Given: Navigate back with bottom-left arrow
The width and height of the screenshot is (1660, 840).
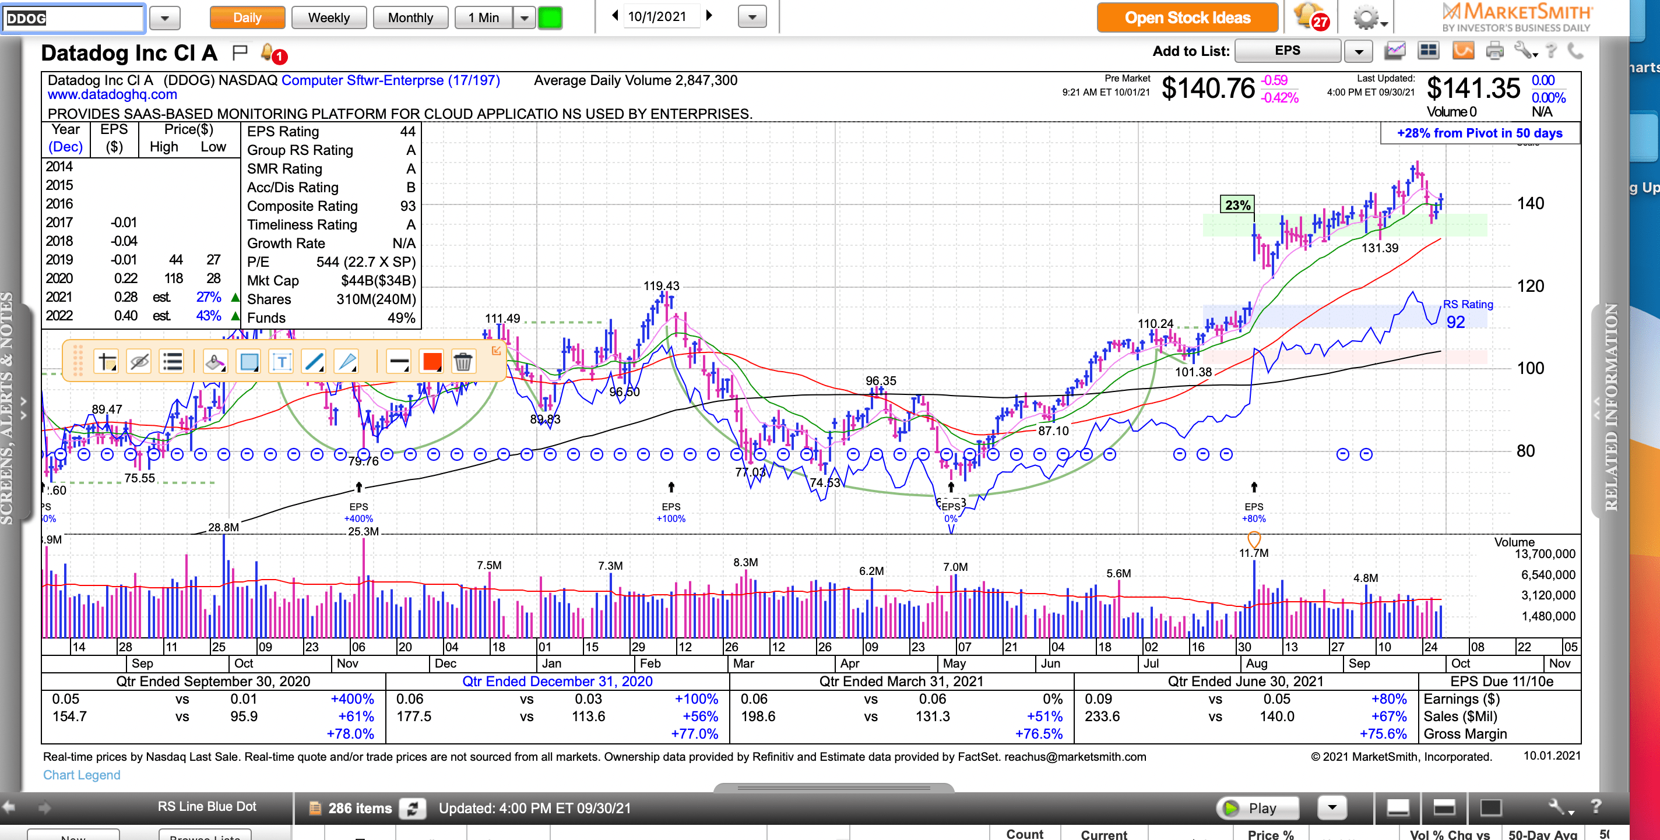Looking at the screenshot, I should click(x=9, y=806).
